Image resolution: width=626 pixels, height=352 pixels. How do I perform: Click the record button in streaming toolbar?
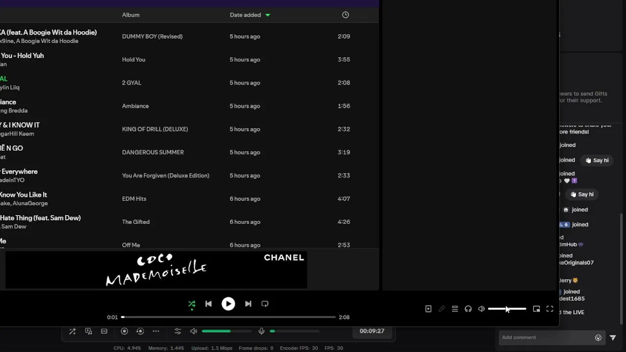click(x=124, y=331)
